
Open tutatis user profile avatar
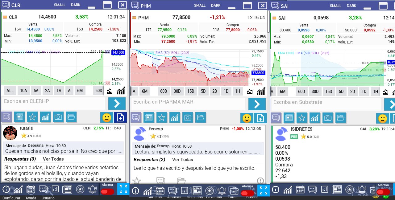click(x=10, y=133)
